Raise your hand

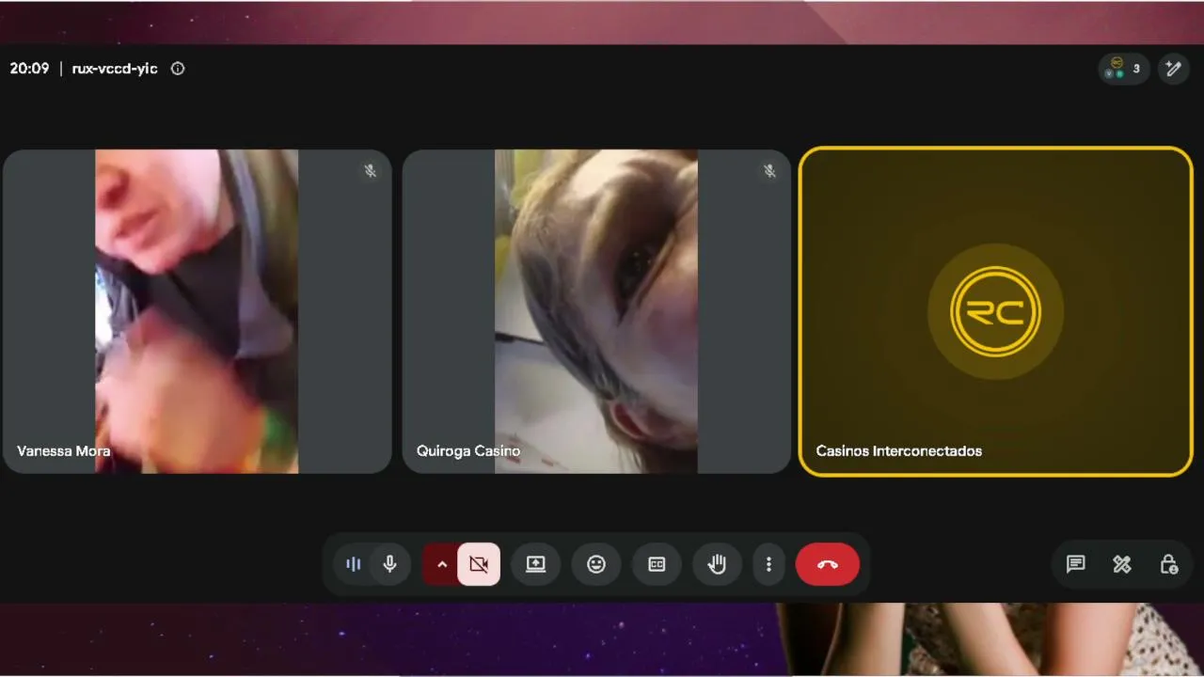(717, 564)
